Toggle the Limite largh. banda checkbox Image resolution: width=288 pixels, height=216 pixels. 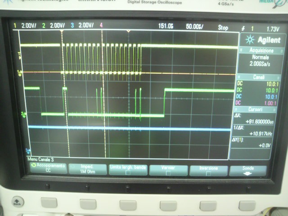click(128, 173)
